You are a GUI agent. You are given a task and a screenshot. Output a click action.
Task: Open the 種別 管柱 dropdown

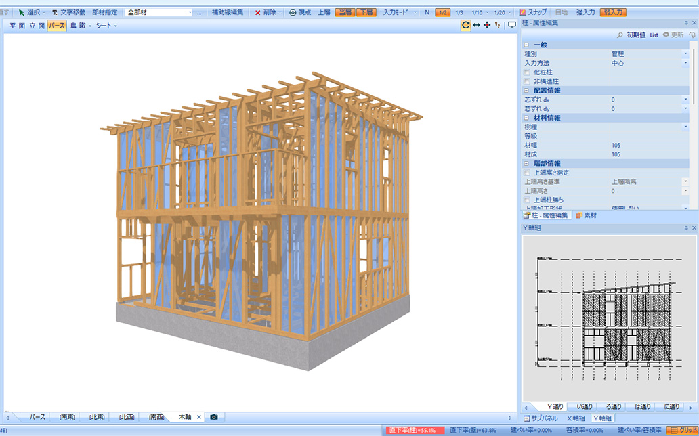685,54
